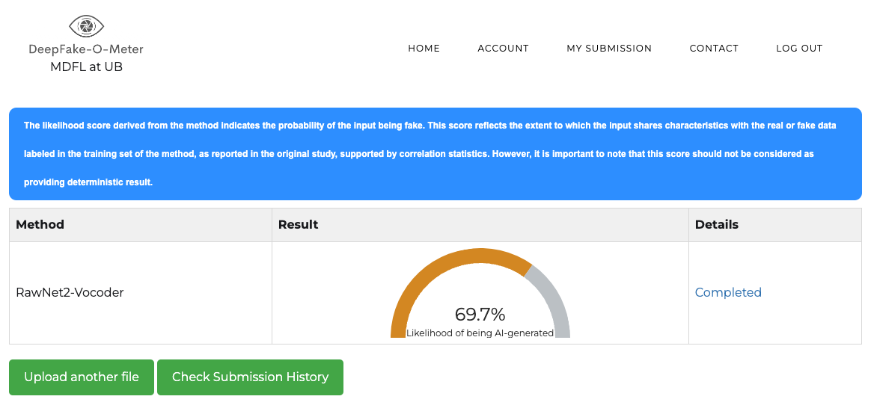The height and width of the screenshot is (417, 871).
Task: Select LOG OUT in the navigation bar
Action: click(x=799, y=49)
